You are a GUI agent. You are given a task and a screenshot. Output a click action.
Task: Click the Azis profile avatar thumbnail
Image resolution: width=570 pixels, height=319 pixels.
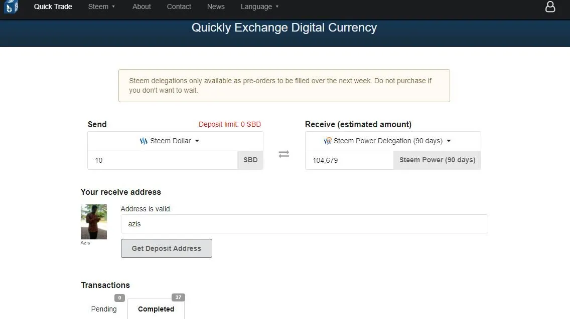[x=94, y=222]
